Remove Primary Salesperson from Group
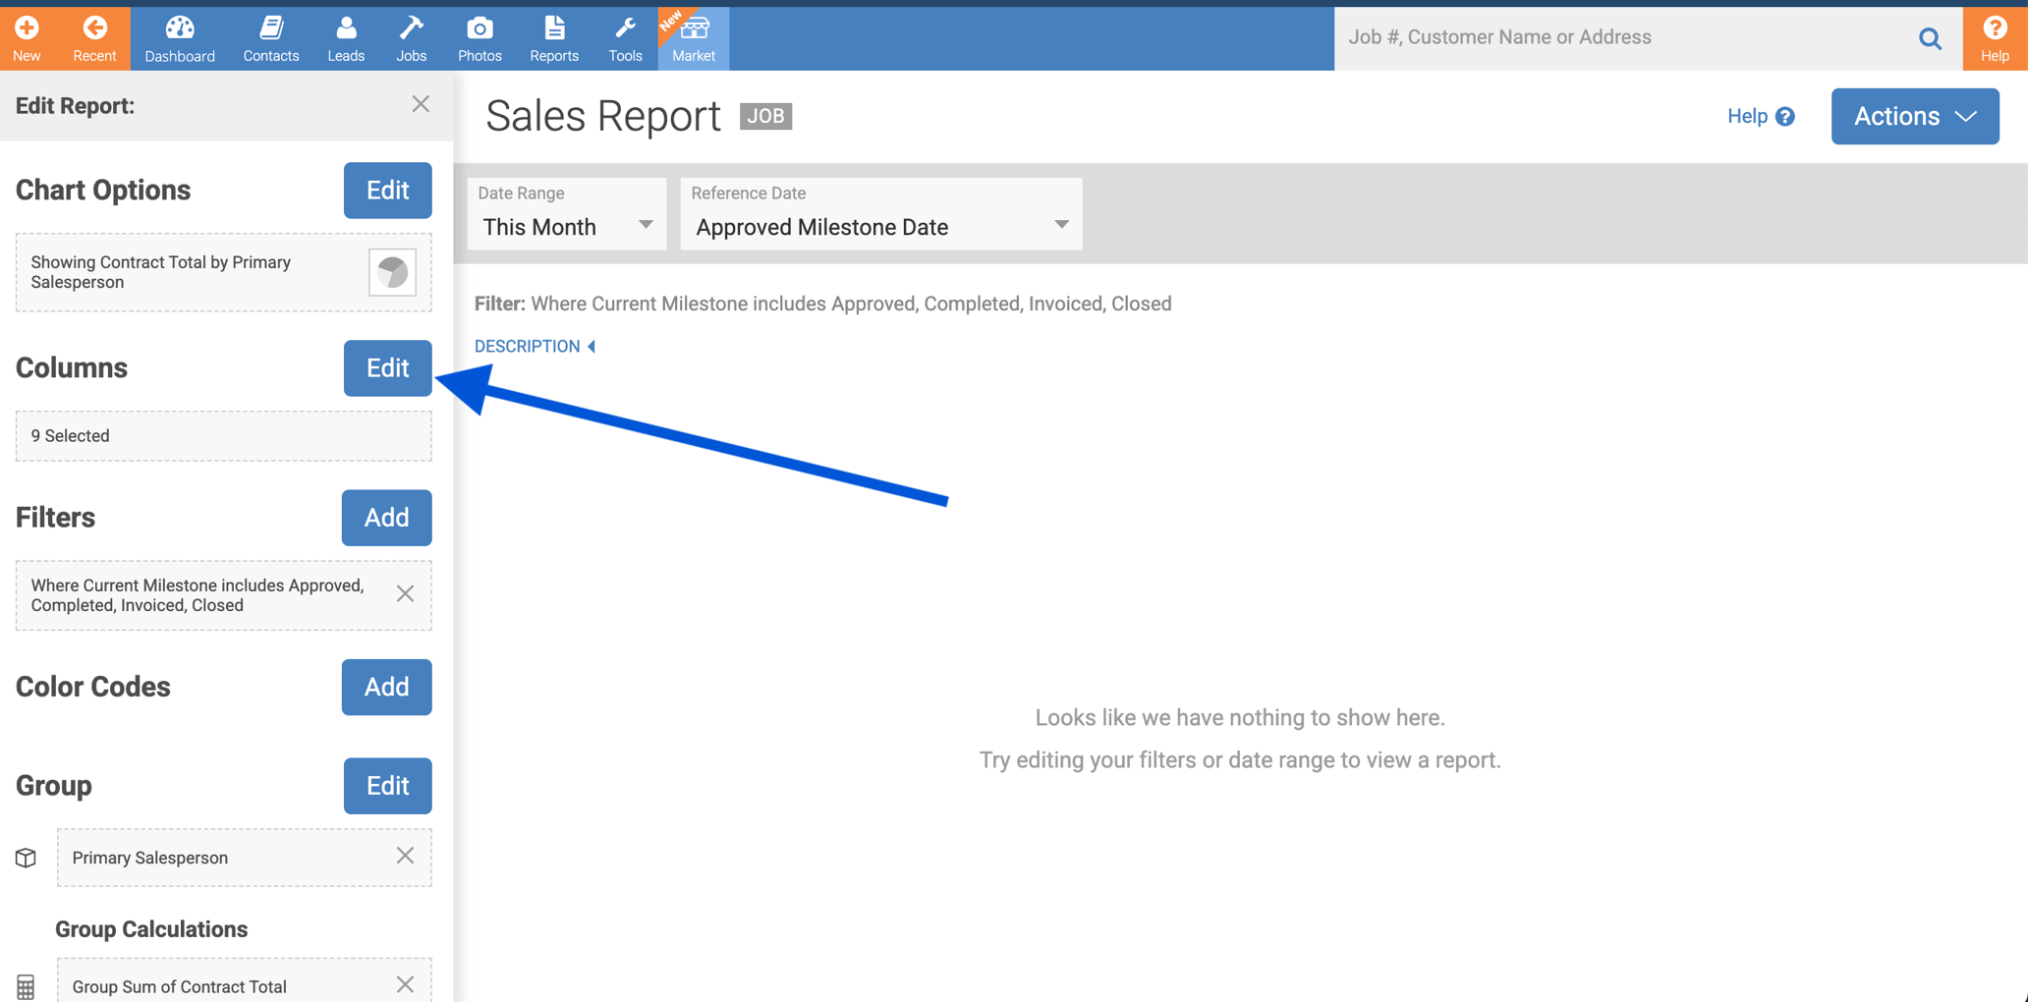2028x1002 pixels. pyautogui.click(x=405, y=856)
